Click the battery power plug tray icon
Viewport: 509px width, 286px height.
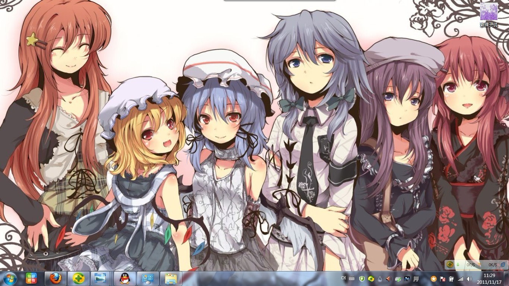[452, 279]
